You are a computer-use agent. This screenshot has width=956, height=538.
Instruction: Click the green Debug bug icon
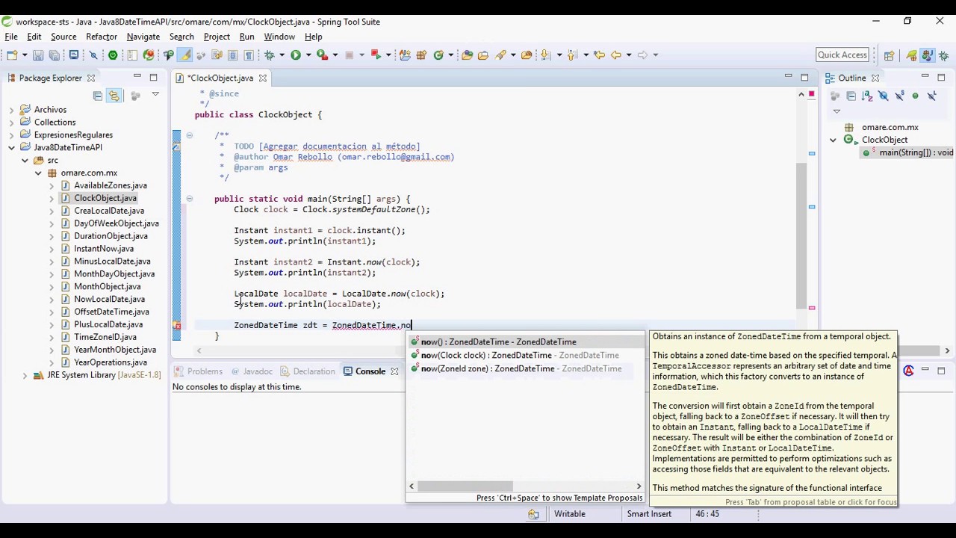(270, 55)
